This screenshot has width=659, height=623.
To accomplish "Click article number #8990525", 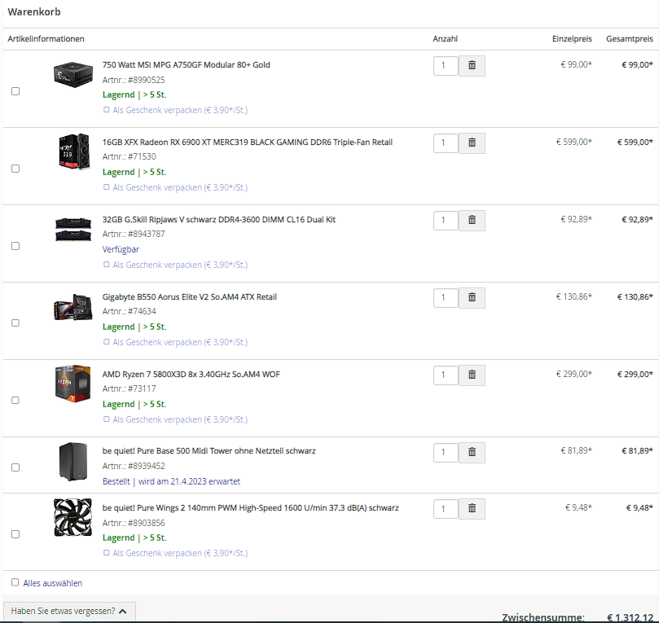I will click(147, 80).
